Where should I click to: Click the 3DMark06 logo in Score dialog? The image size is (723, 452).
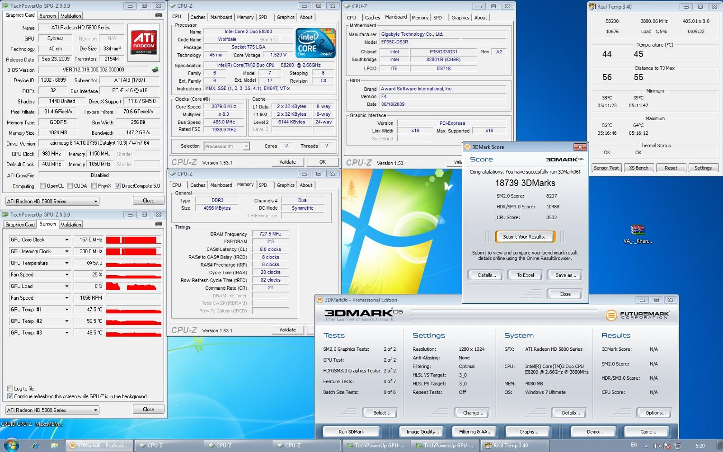[x=564, y=160]
